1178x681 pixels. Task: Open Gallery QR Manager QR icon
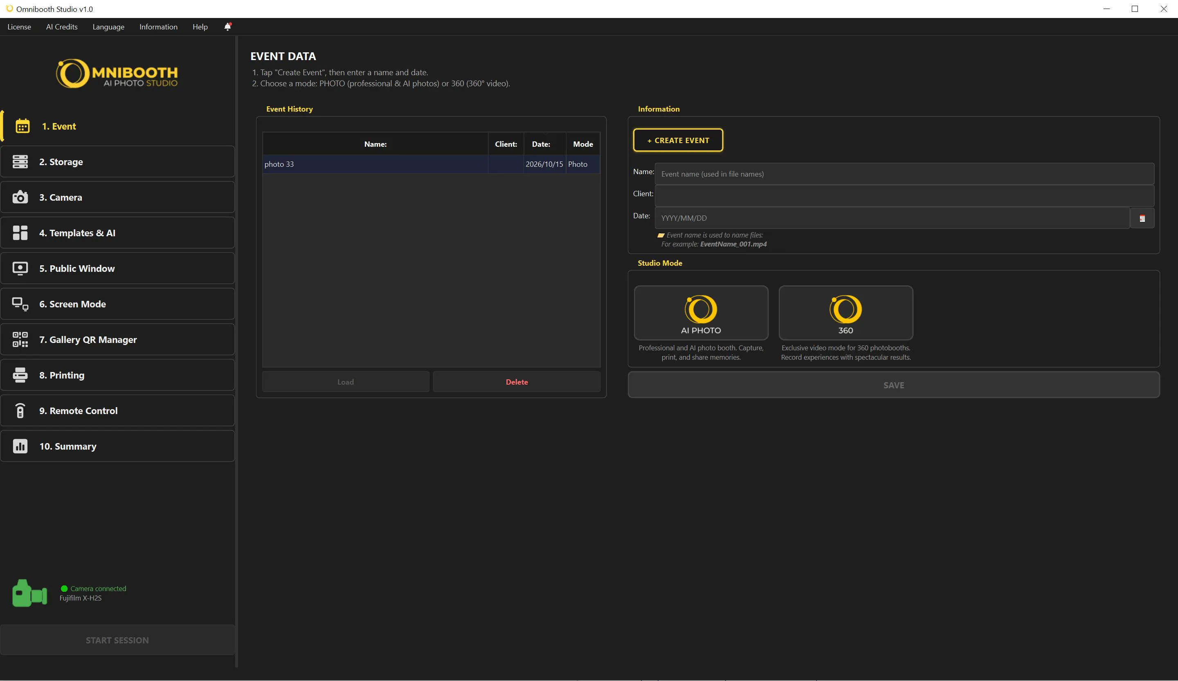point(20,340)
